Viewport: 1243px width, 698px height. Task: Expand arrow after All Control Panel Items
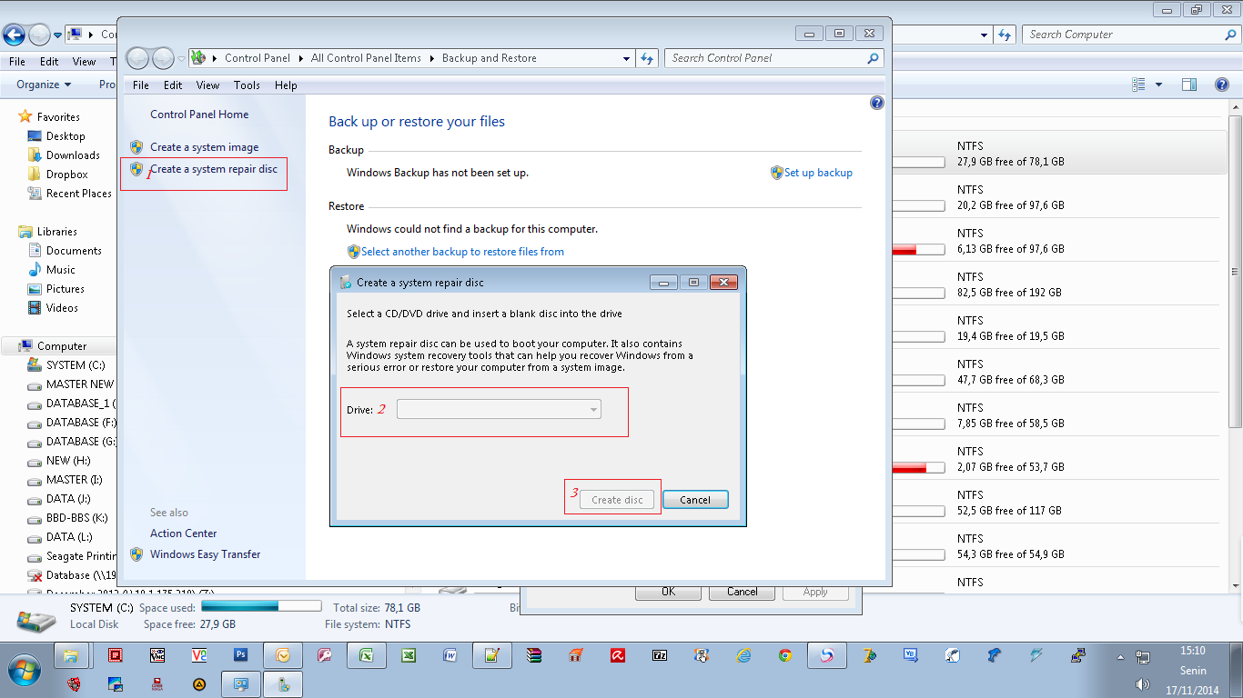[x=432, y=58]
